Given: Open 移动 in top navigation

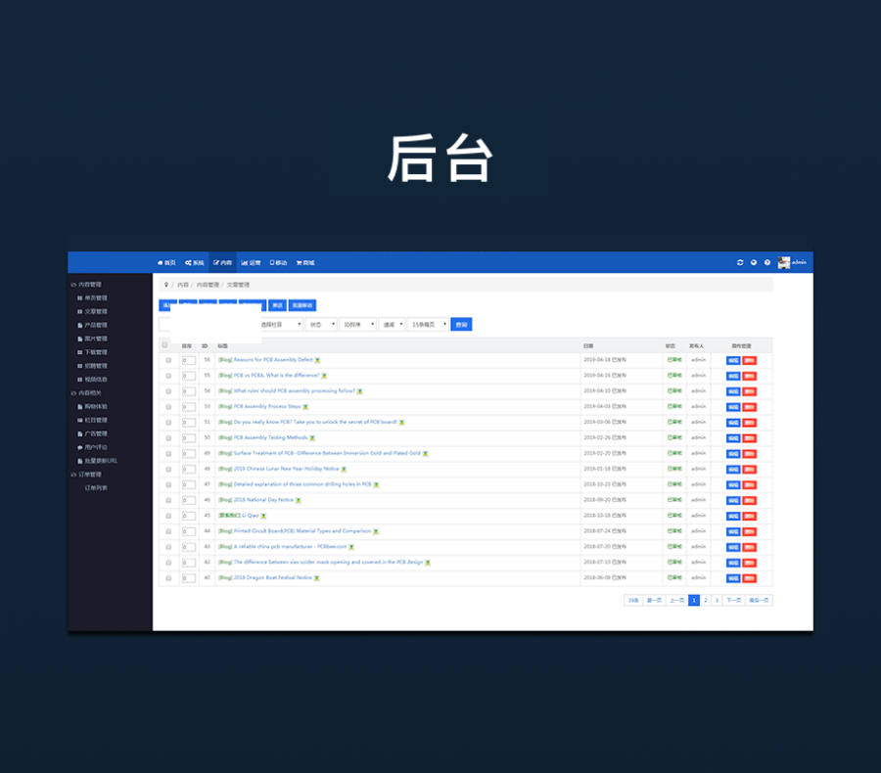Looking at the screenshot, I should click(x=278, y=263).
